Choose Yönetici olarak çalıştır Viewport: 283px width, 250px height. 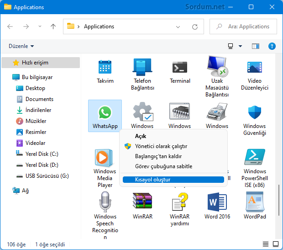tap(173, 146)
